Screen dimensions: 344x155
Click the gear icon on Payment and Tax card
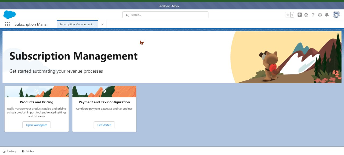point(104,91)
